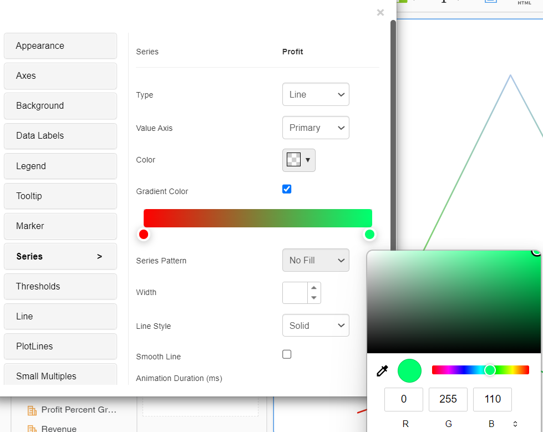Select the Thresholds panel button
This screenshot has height=432, width=543.
(x=60, y=286)
